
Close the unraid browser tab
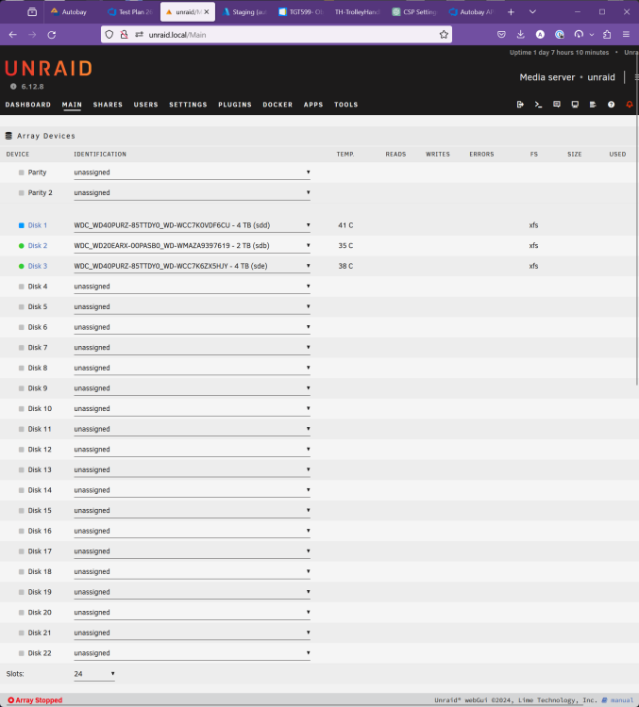pos(207,12)
